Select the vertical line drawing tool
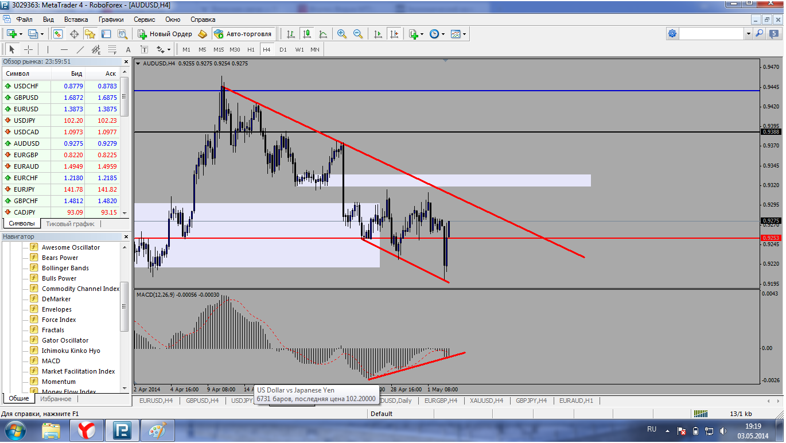Screen dimensions: 786x443 [x=48, y=49]
